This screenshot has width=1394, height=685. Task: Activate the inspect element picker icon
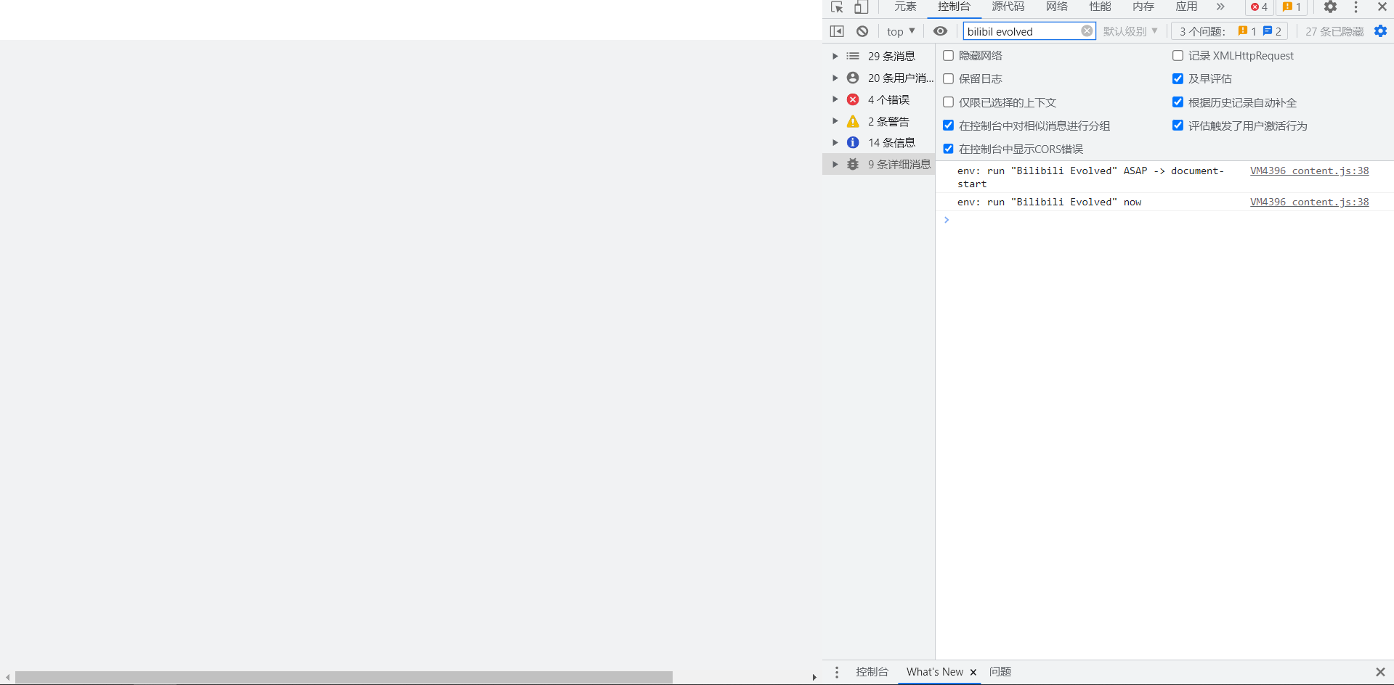837,7
